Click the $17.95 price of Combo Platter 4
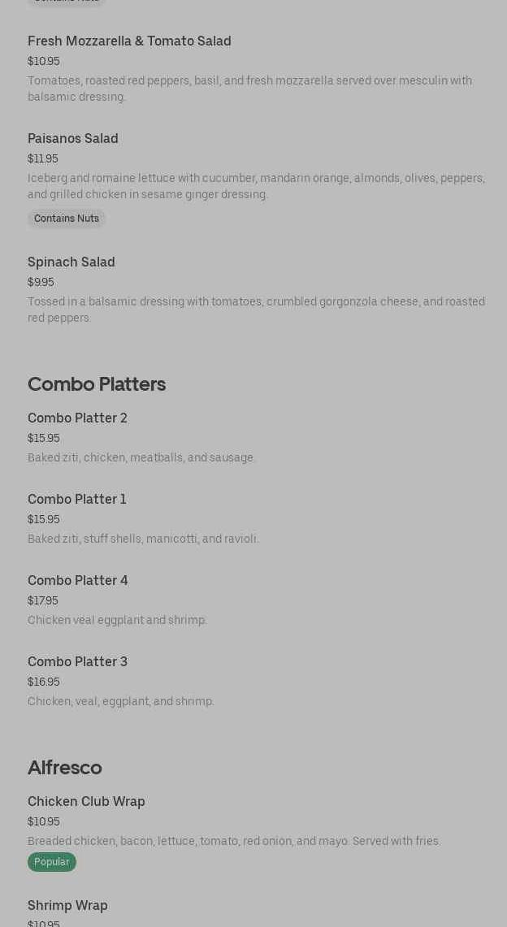Screen dimensions: 507x927 43,601
